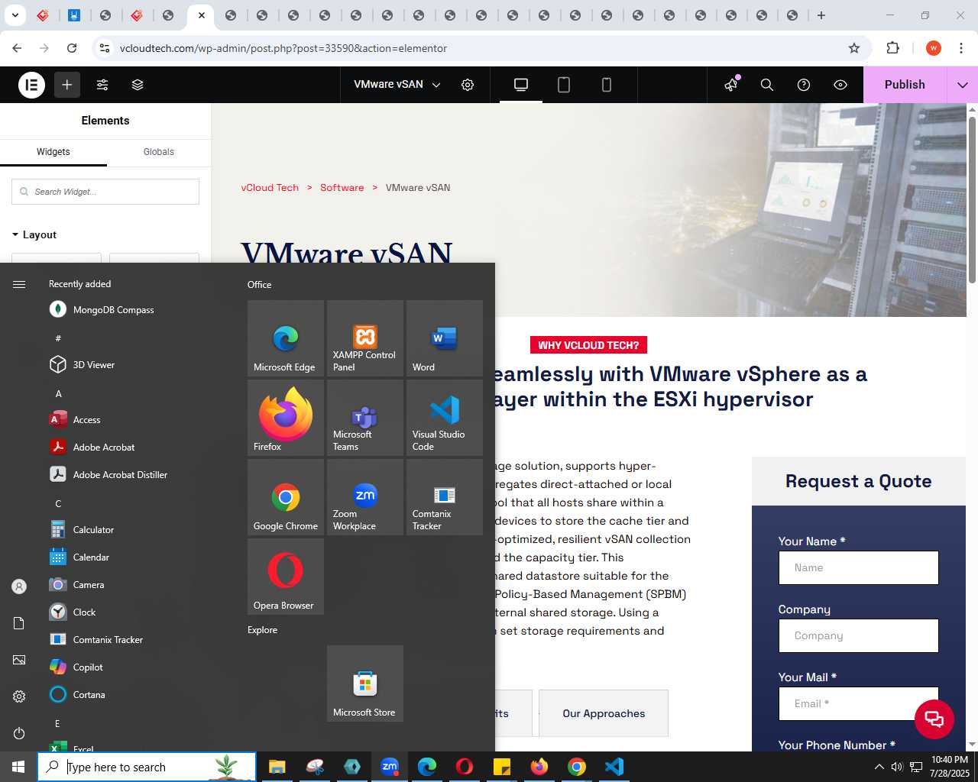Open the Our Approaches tab
Viewport: 978px width, 782px height.
coord(604,713)
